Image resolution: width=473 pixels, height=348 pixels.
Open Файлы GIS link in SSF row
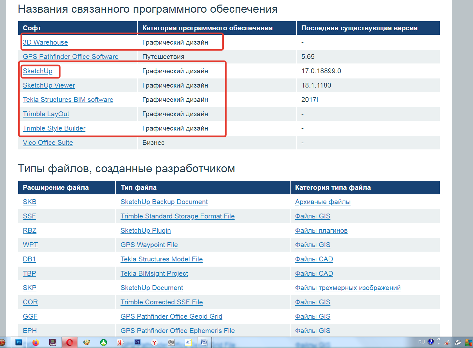click(313, 216)
